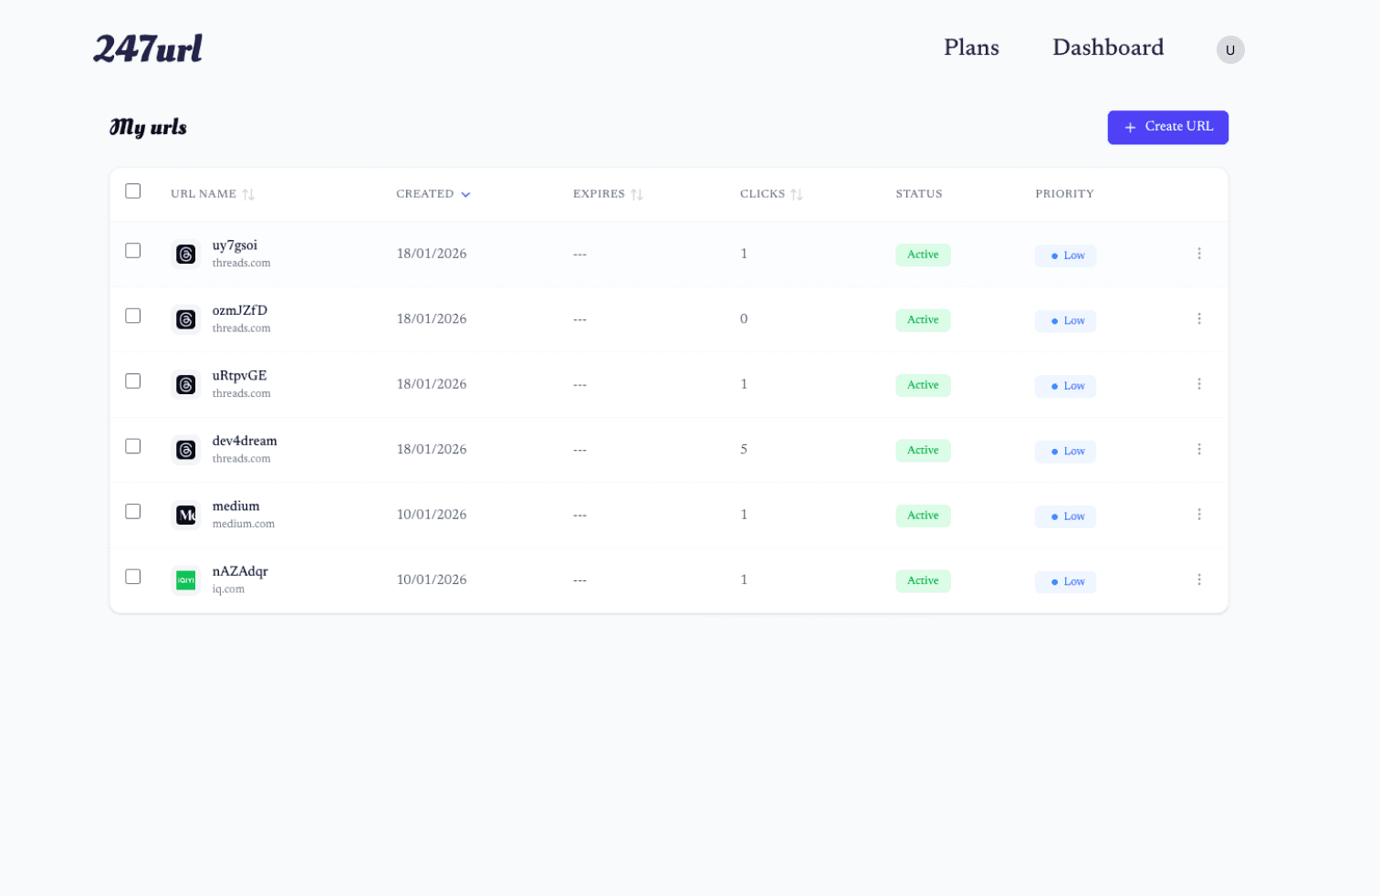
Task: Click the sort arrows on URL NAME
Action: (x=250, y=193)
